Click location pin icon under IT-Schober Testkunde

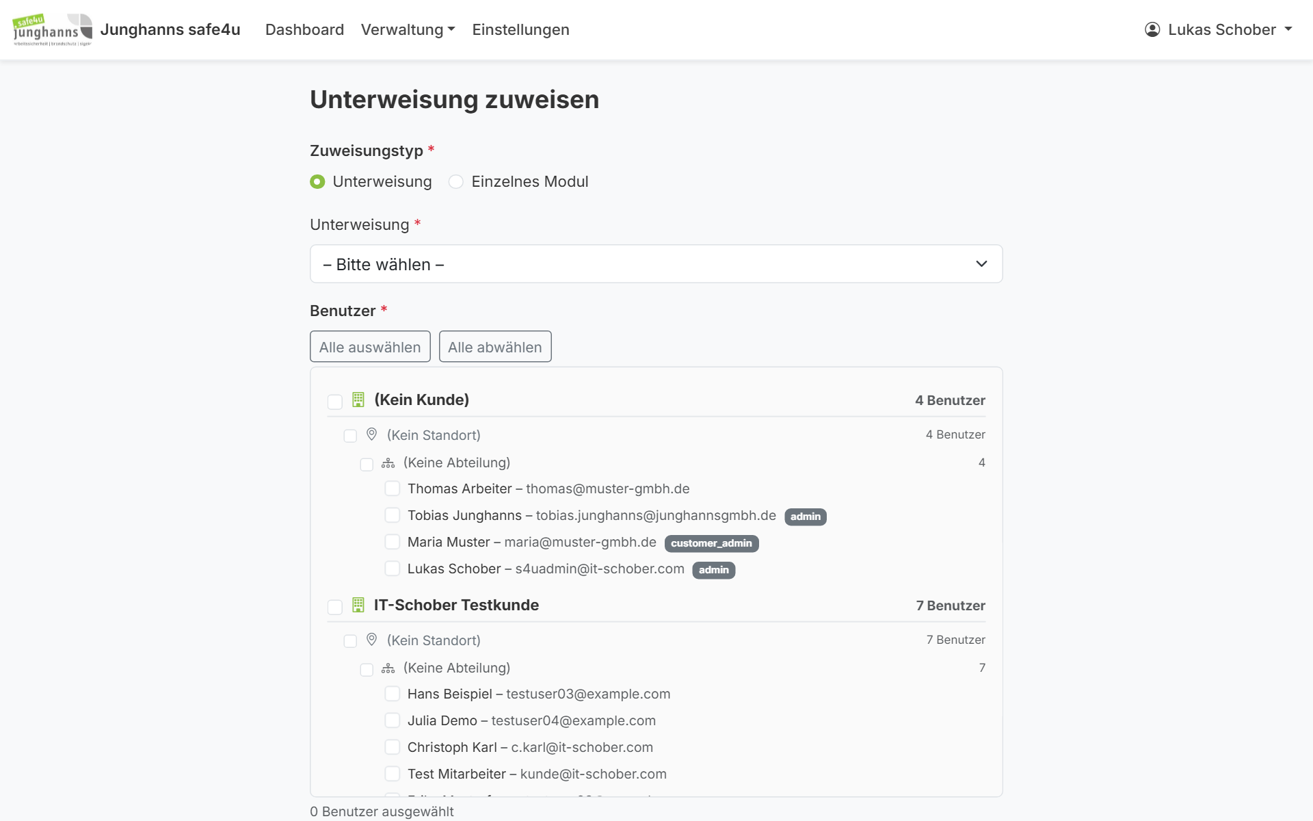pos(372,640)
